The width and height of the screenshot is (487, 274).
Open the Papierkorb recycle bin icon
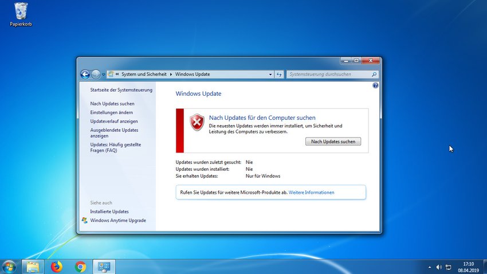[21, 14]
